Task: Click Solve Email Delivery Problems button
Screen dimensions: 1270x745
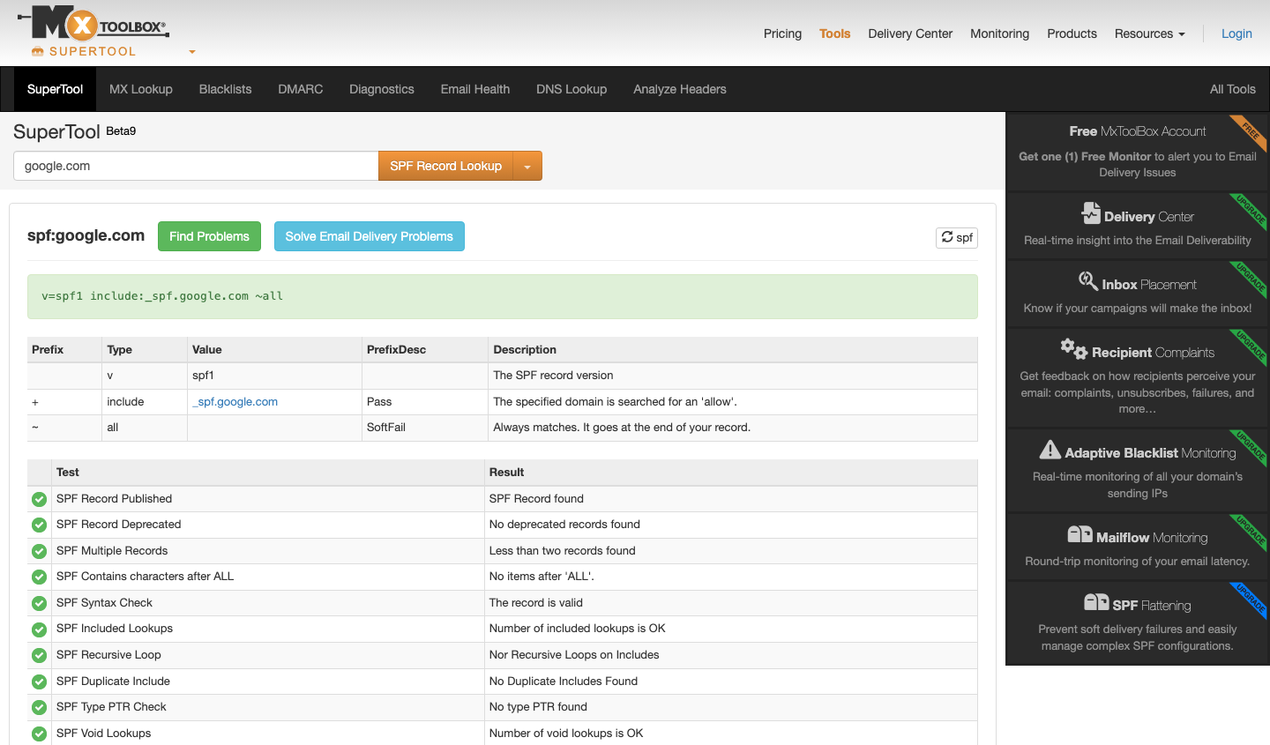Action: [369, 236]
